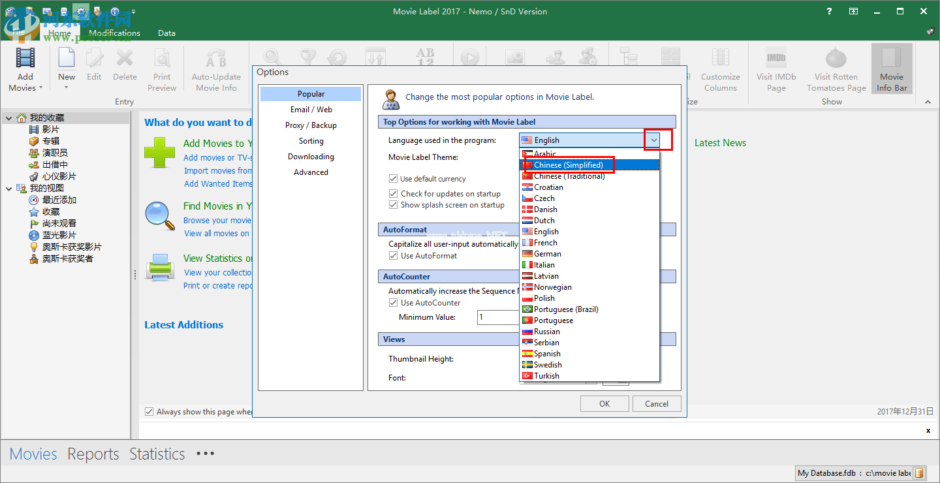Image resolution: width=940 pixels, height=483 pixels.
Task: Click the round play icon in ribbon
Action: 469,57
